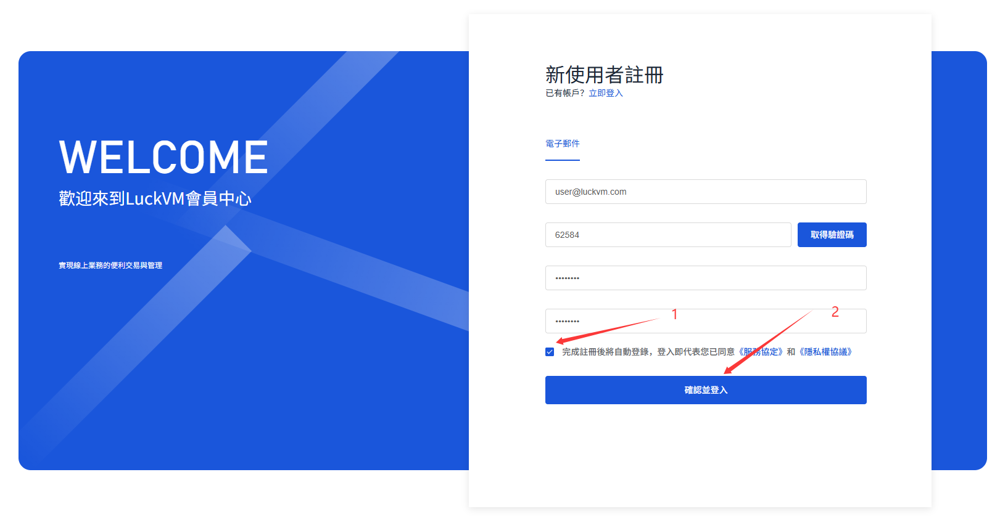
Task: Open the 《隱私權協議》 link
Action: [826, 352]
